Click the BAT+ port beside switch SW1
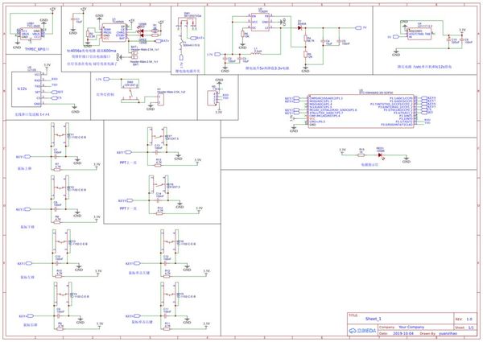This screenshot has width=483, height=342. click(x=197, y=38)
